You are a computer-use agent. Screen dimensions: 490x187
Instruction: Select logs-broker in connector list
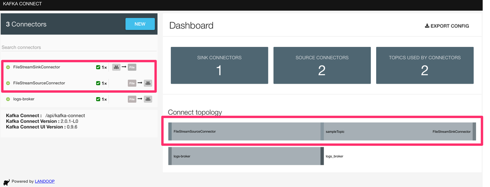coord(24,99)
